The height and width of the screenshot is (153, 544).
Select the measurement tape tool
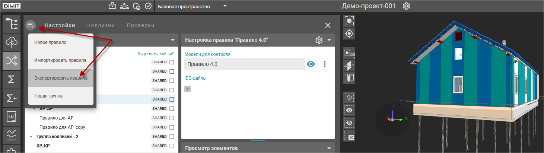coord(349,53)
